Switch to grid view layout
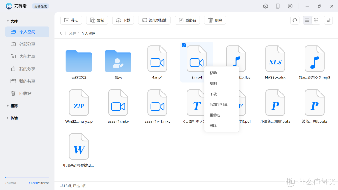Viewport: 338px width, 190px height. 316,20
